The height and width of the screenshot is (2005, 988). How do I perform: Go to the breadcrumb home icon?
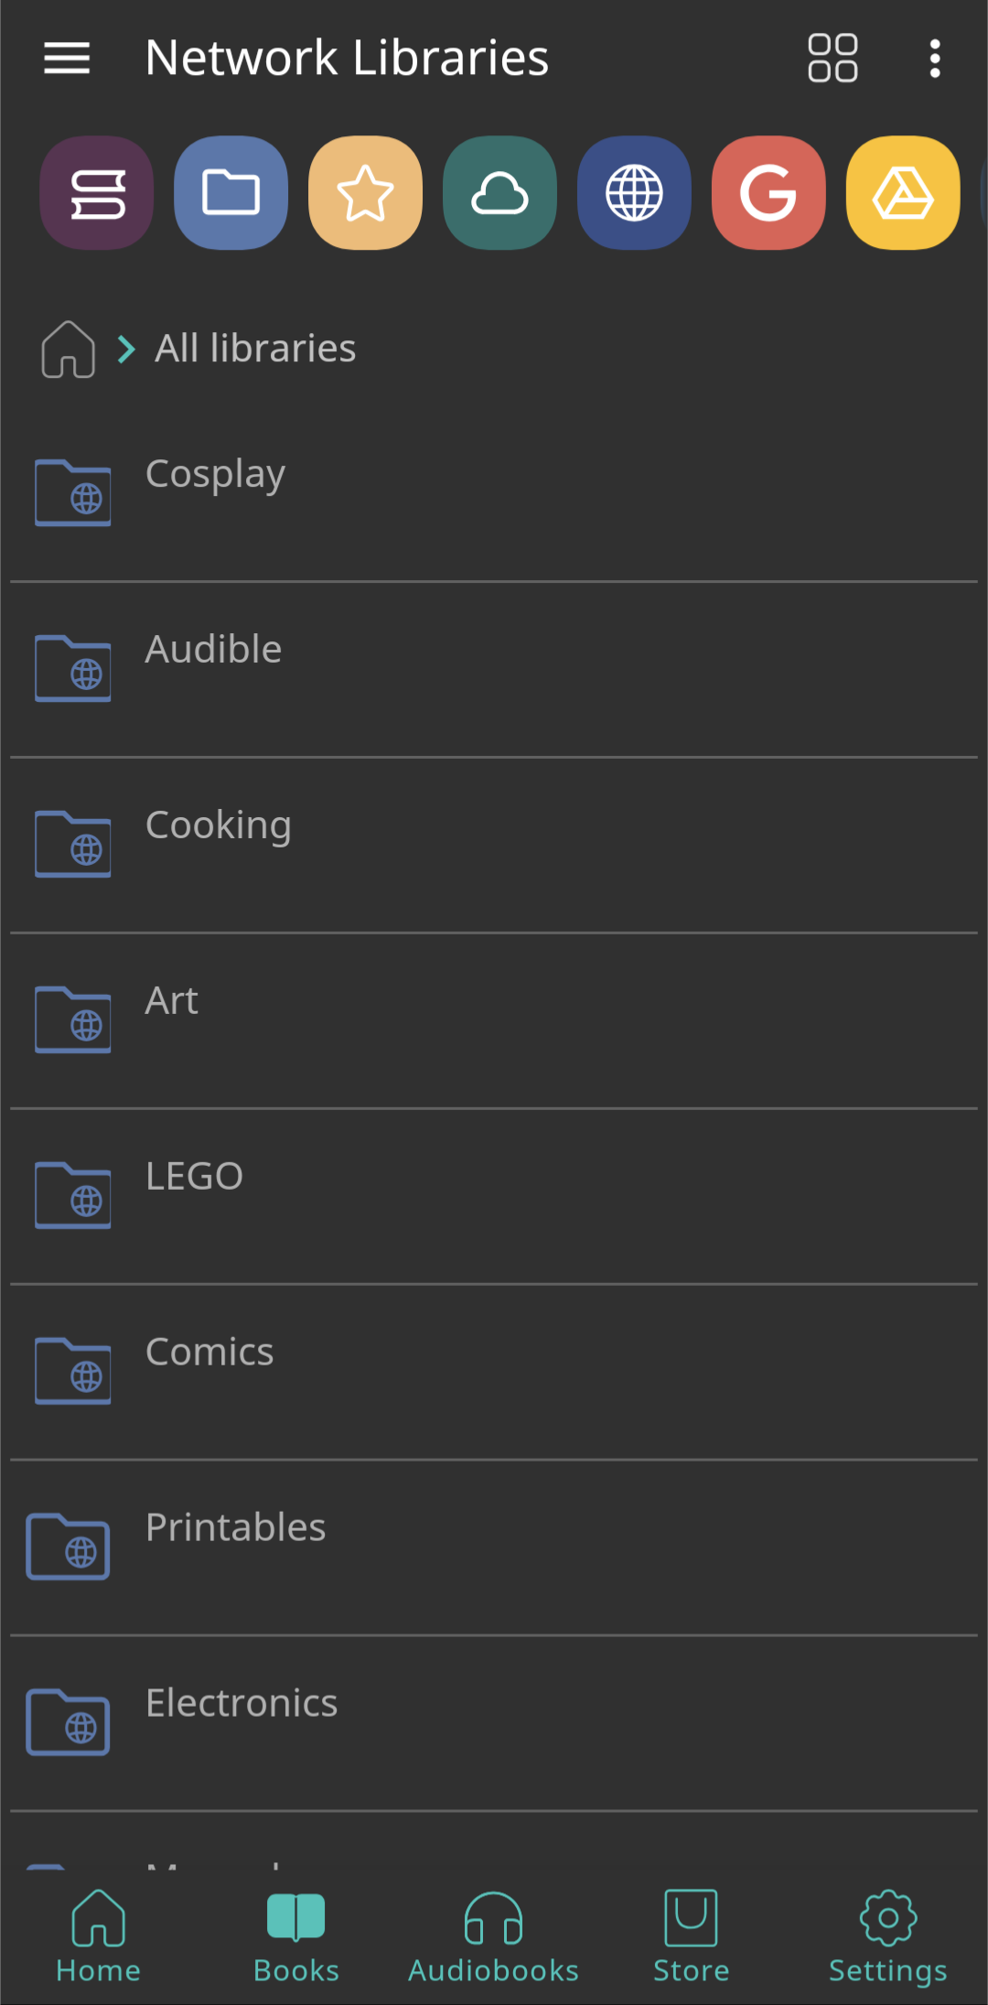(69, 349)
